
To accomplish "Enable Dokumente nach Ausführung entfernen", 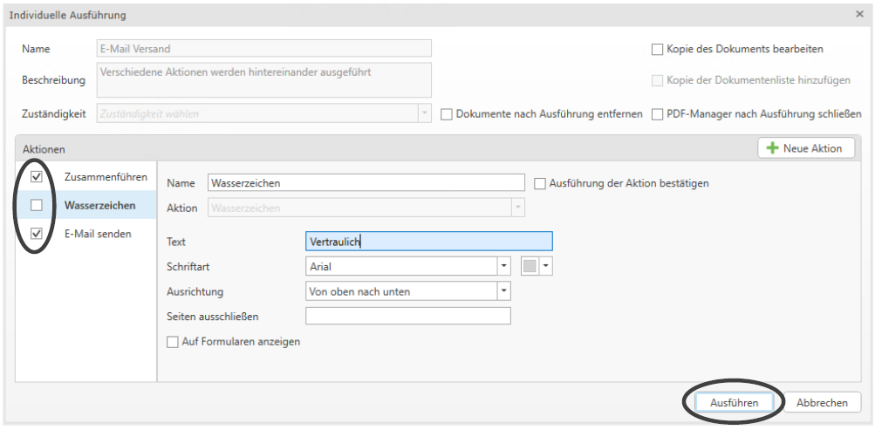I will [x=447, y=114].
